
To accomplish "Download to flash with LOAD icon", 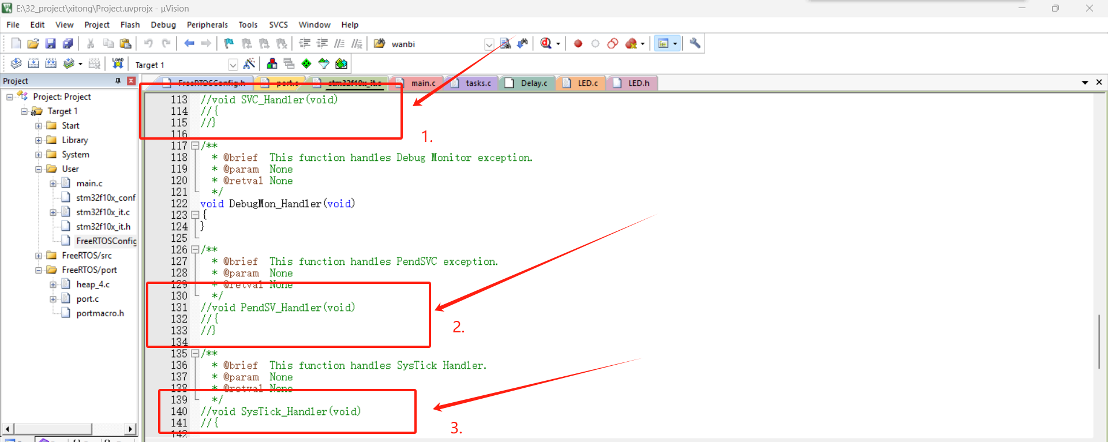I will coord(118,63).
